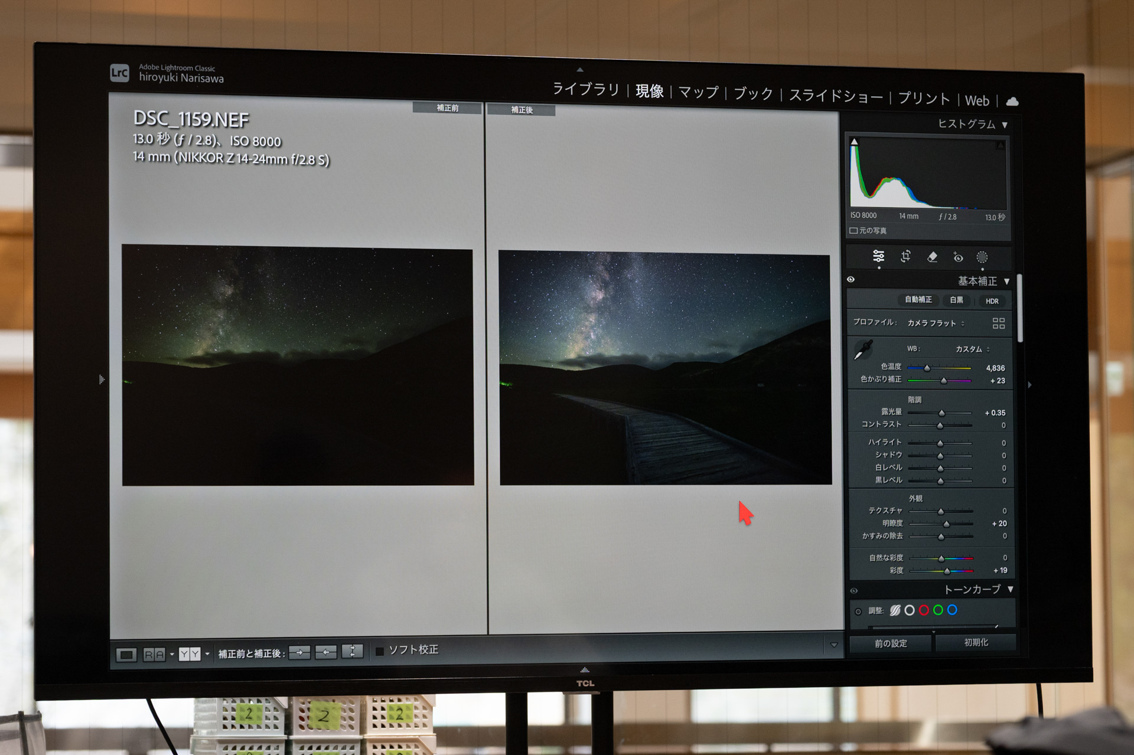The image size is (1134, 755).
Task: Open the profile browser grid icon
Action: pyautogui.click(x=998, y=323)
